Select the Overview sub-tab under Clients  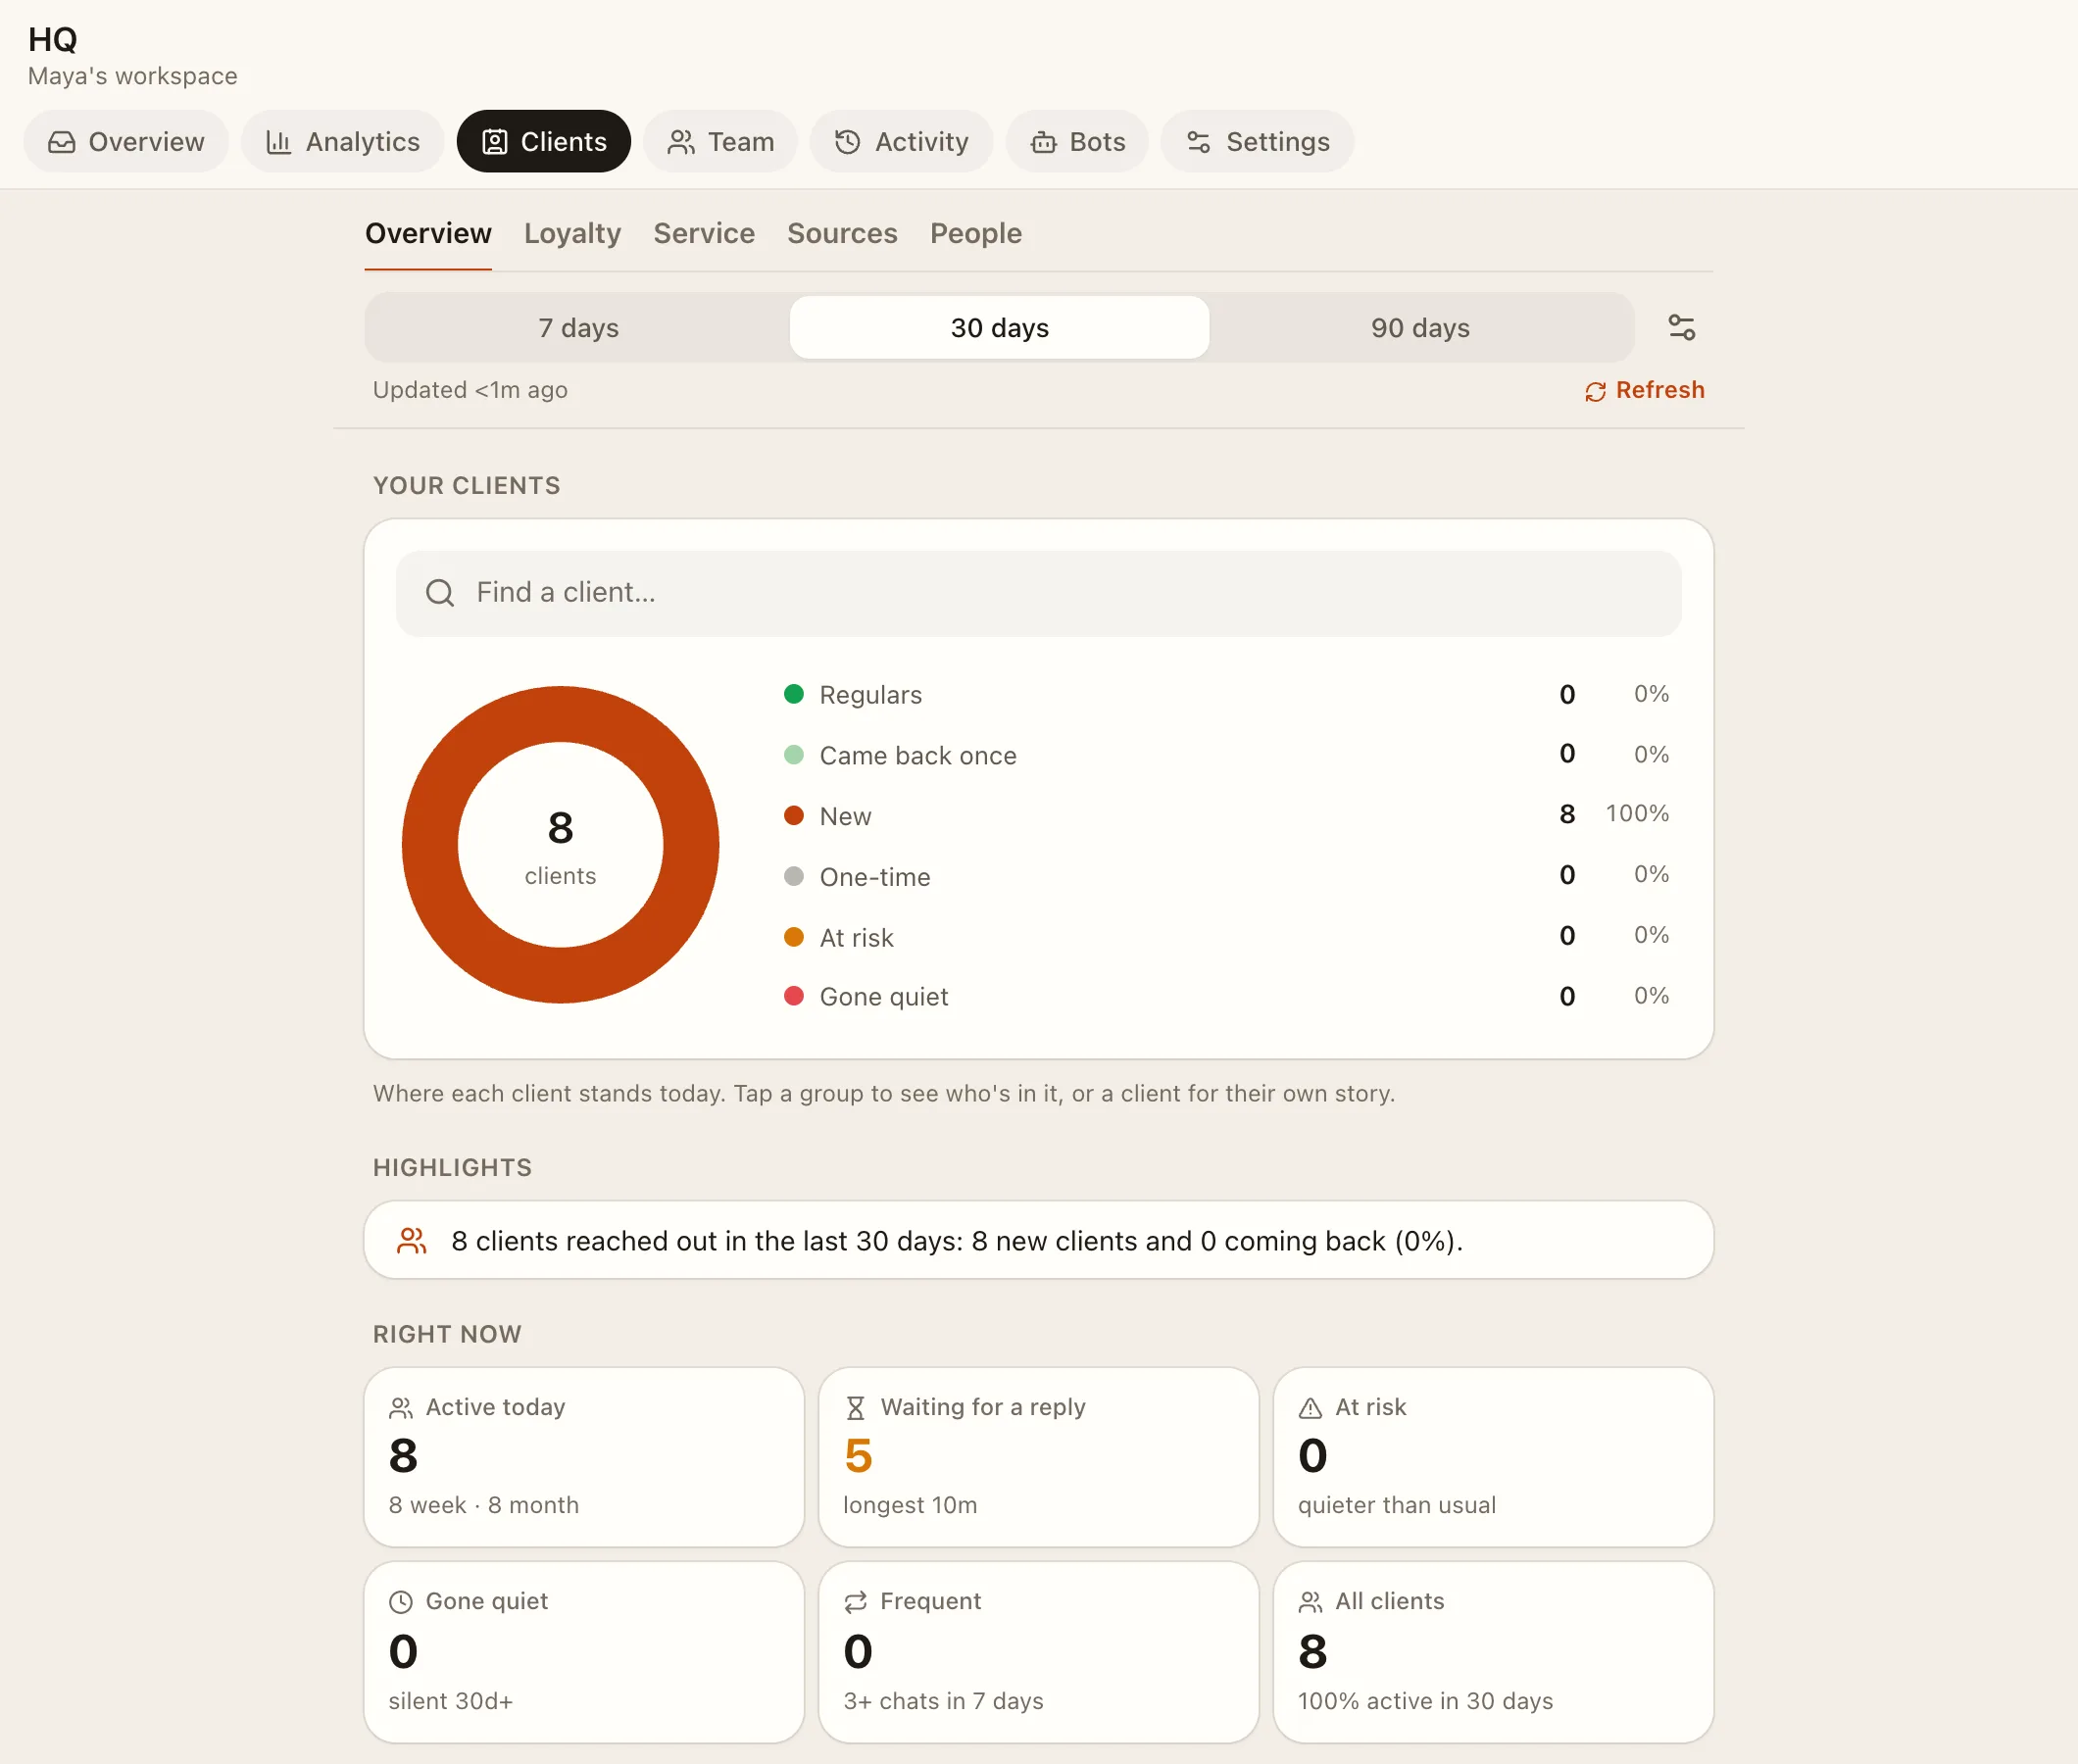pyautogui.click(x=428, y=233)
